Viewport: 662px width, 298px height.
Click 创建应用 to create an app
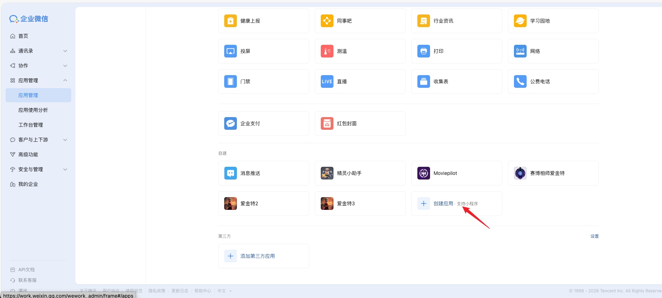tap(443, 204)
